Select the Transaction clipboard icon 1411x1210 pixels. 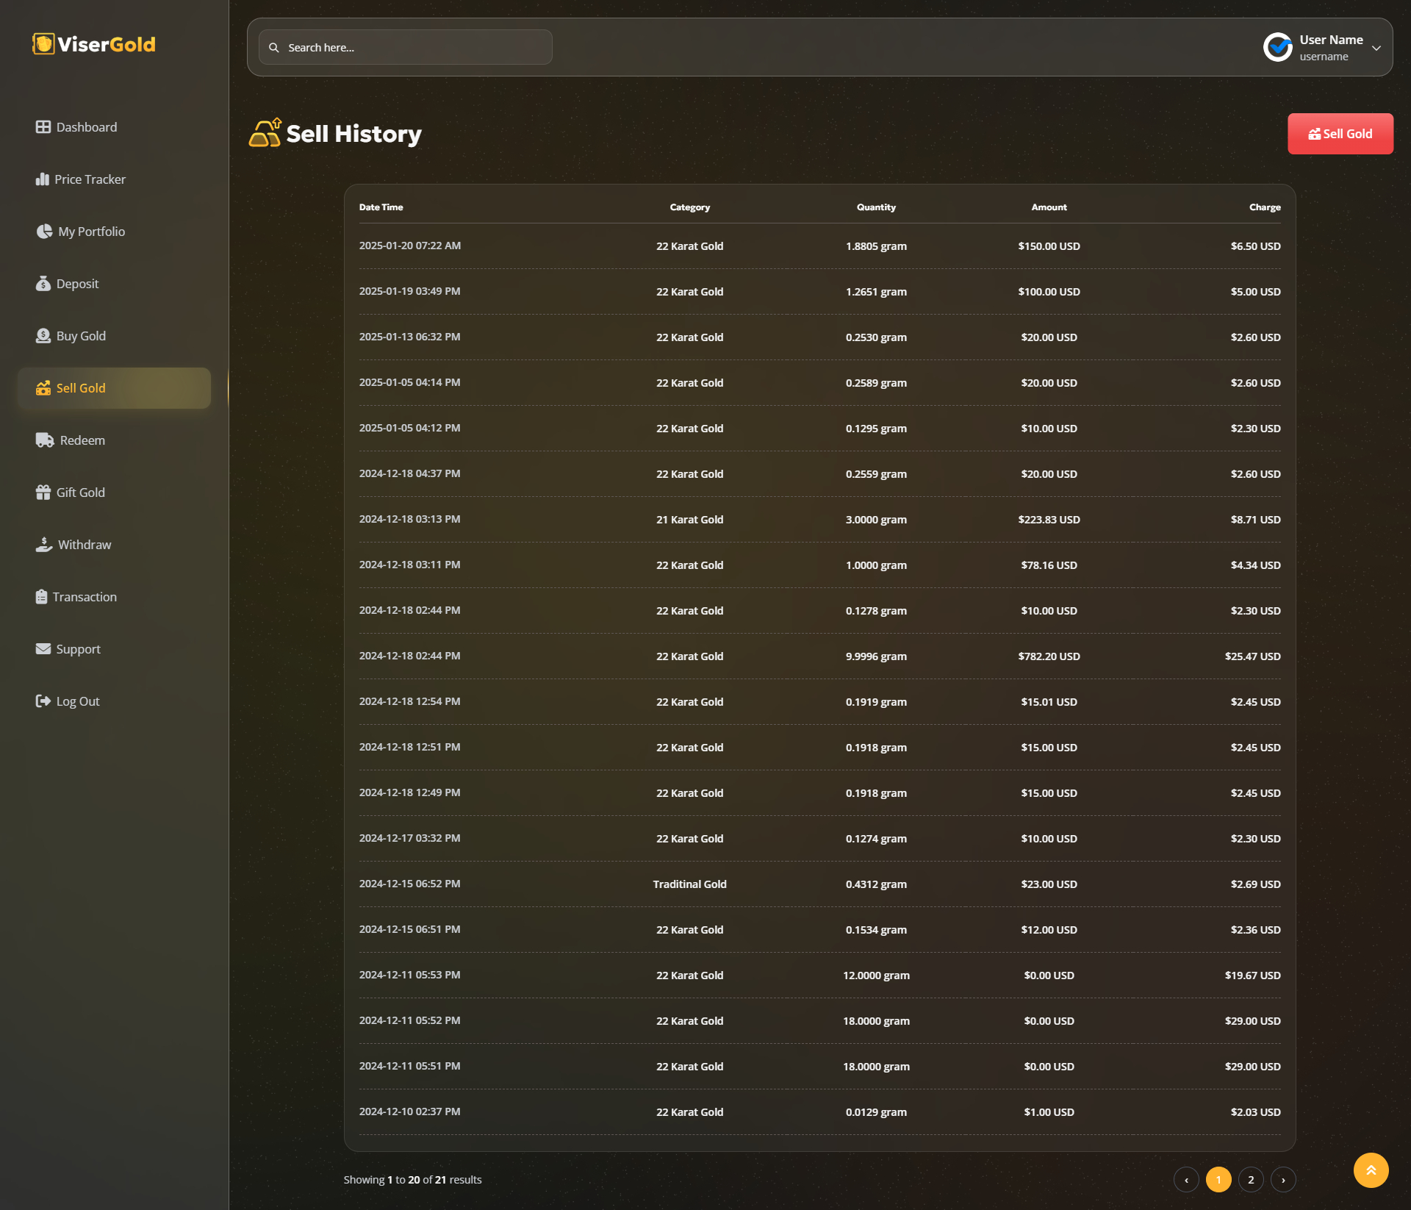[x=43, y=596]
